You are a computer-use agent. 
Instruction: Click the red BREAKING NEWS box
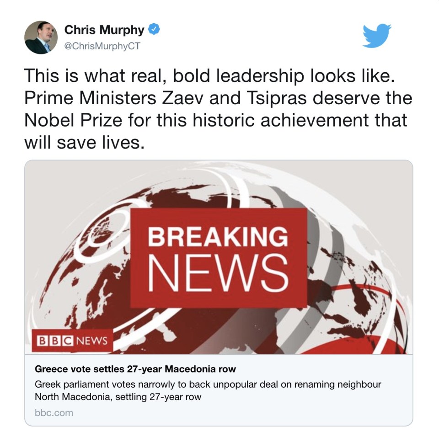pyautogui.click(x=219, y=258)
